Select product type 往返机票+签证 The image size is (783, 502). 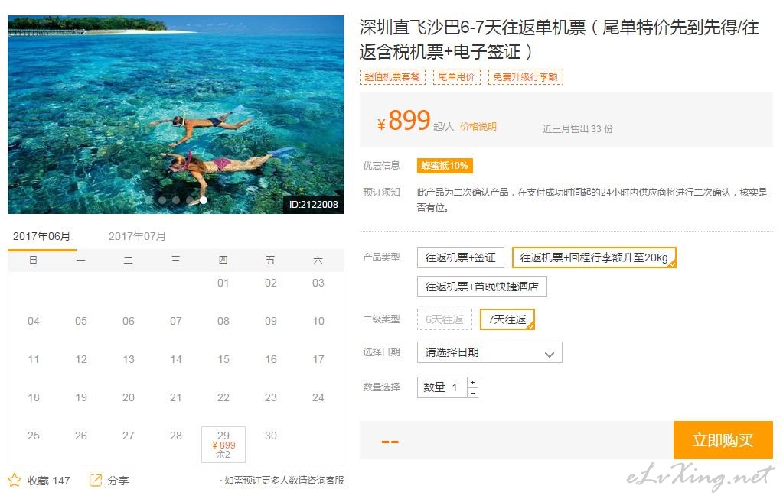coord(461,257)
